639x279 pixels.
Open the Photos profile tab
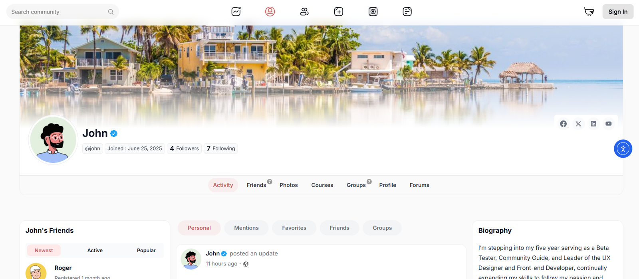pos(289,185)
